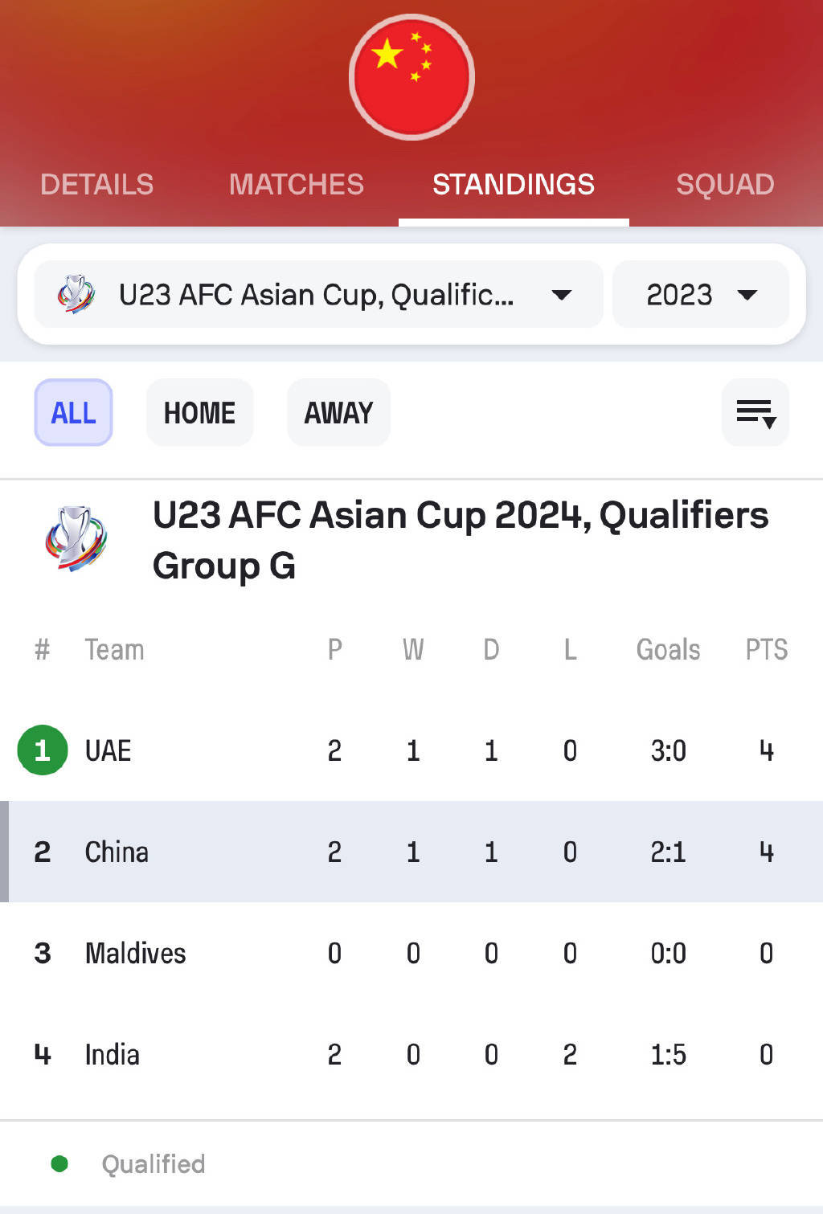Image resolution: width=823 pixels, height=1214 pixels.
Task: Click the arrow next to 2023
Action: [x=747, y=295]
